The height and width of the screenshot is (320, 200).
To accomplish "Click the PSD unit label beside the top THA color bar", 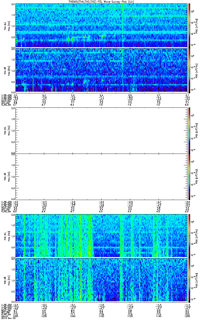I will [x=196, y=25].
